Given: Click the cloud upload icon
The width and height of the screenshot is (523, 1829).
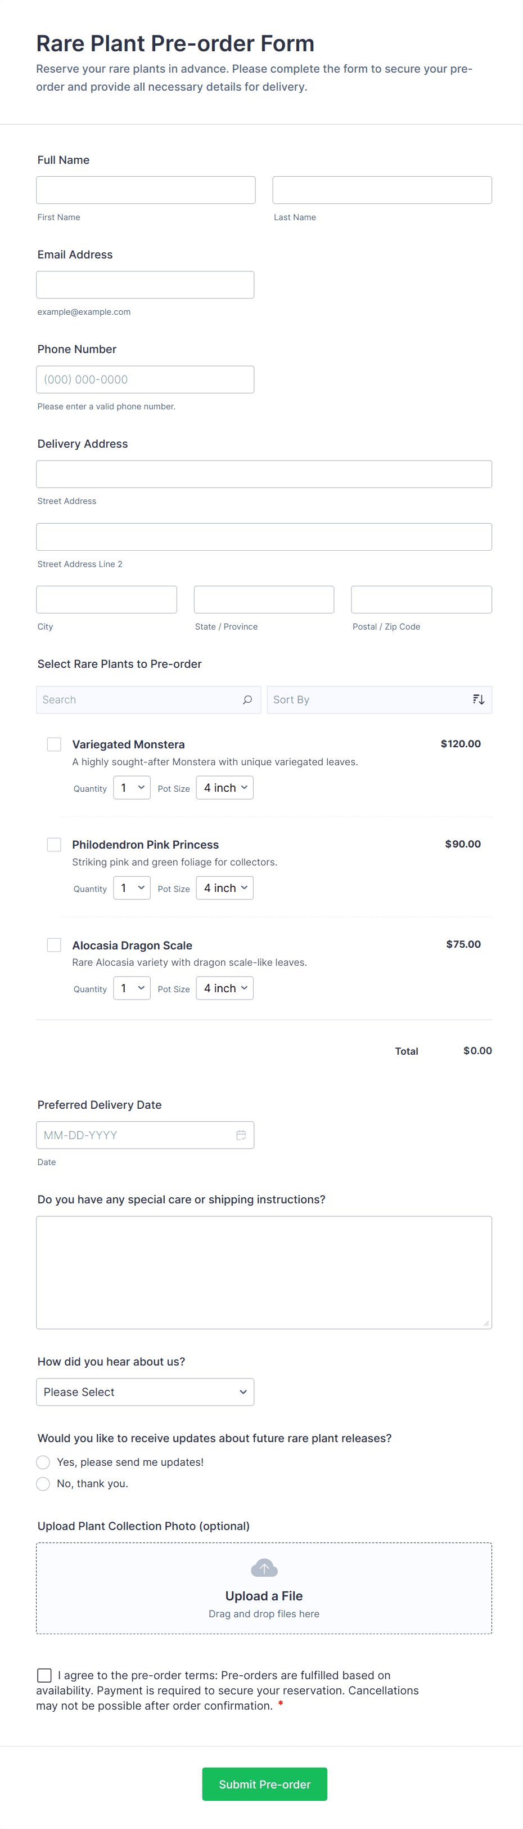Looking at the screenshot, I should [264, 1568].
